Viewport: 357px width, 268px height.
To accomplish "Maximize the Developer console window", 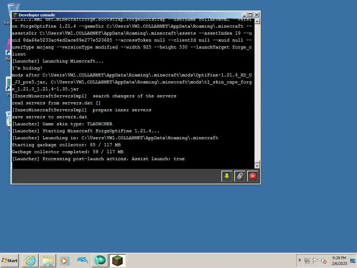I will (250, 15).
